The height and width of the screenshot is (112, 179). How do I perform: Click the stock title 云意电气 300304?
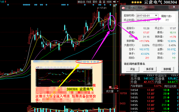point(160,2)
